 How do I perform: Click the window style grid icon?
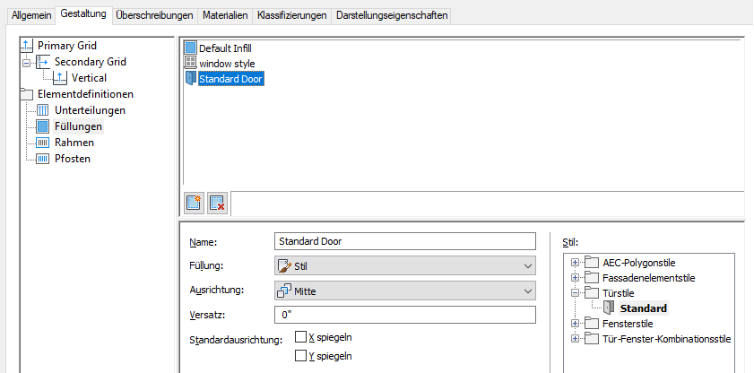point(191,63)
